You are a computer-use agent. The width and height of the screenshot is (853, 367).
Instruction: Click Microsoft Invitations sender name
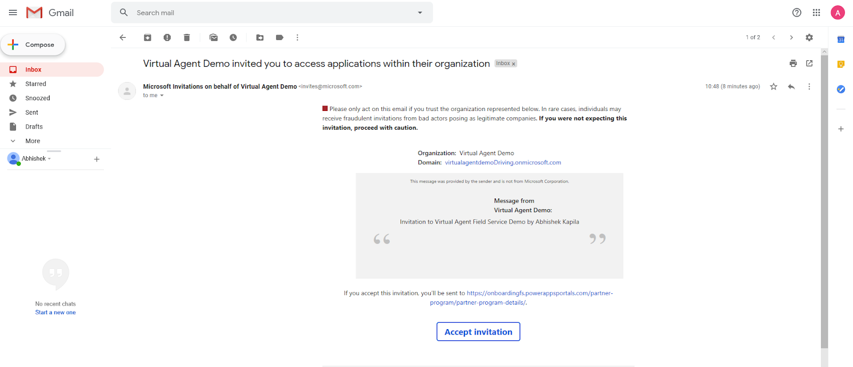(x=220, y=86)
